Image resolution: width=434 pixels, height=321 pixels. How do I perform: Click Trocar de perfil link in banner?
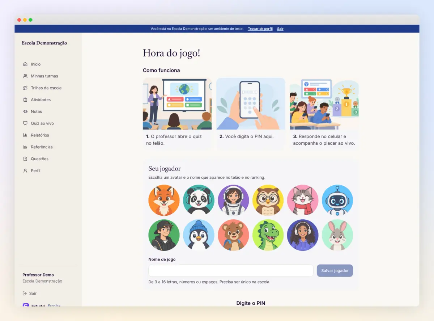click(260, 29)
